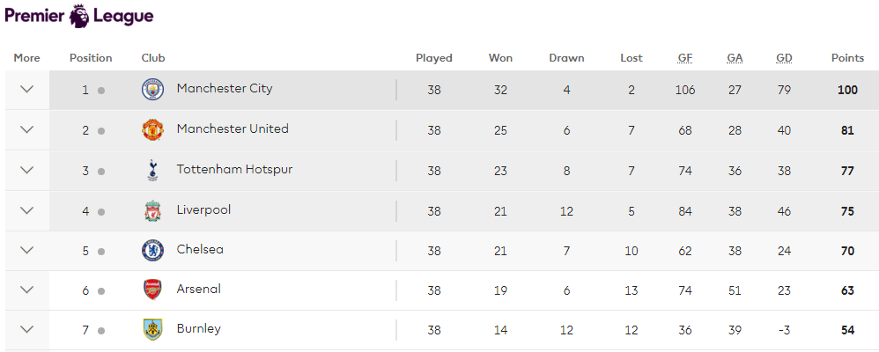Click the GF column header abbreviation
Viewport: 879px width, 352px height.
(x=685, y=58)
